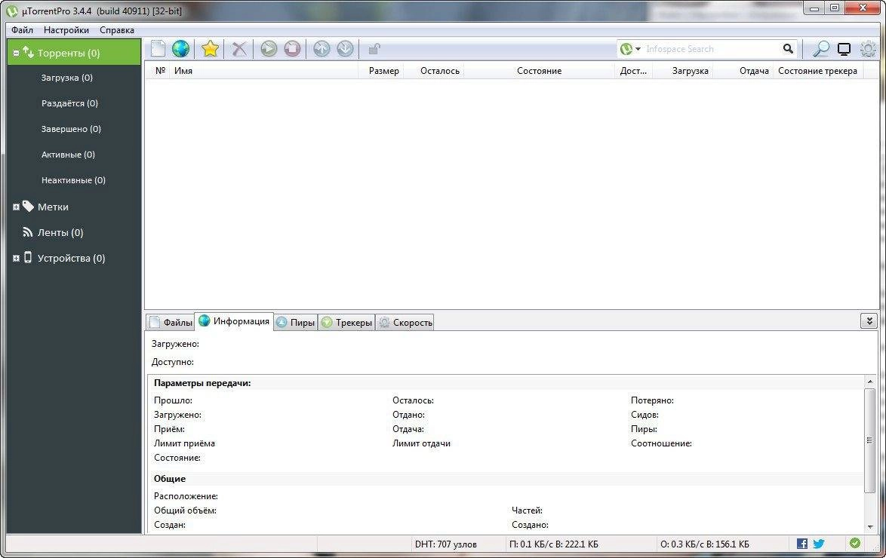Open the Файл menu
Screen dimensions: 886x558
22,30
